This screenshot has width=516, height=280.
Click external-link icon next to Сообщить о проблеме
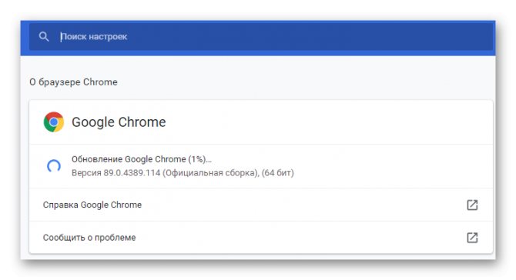coord(472,237)
